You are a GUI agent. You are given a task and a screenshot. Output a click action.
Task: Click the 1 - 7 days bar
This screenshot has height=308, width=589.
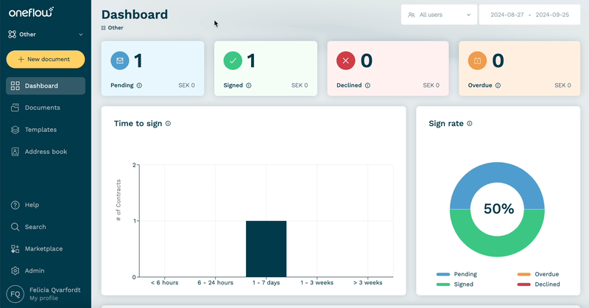point(267,249)
